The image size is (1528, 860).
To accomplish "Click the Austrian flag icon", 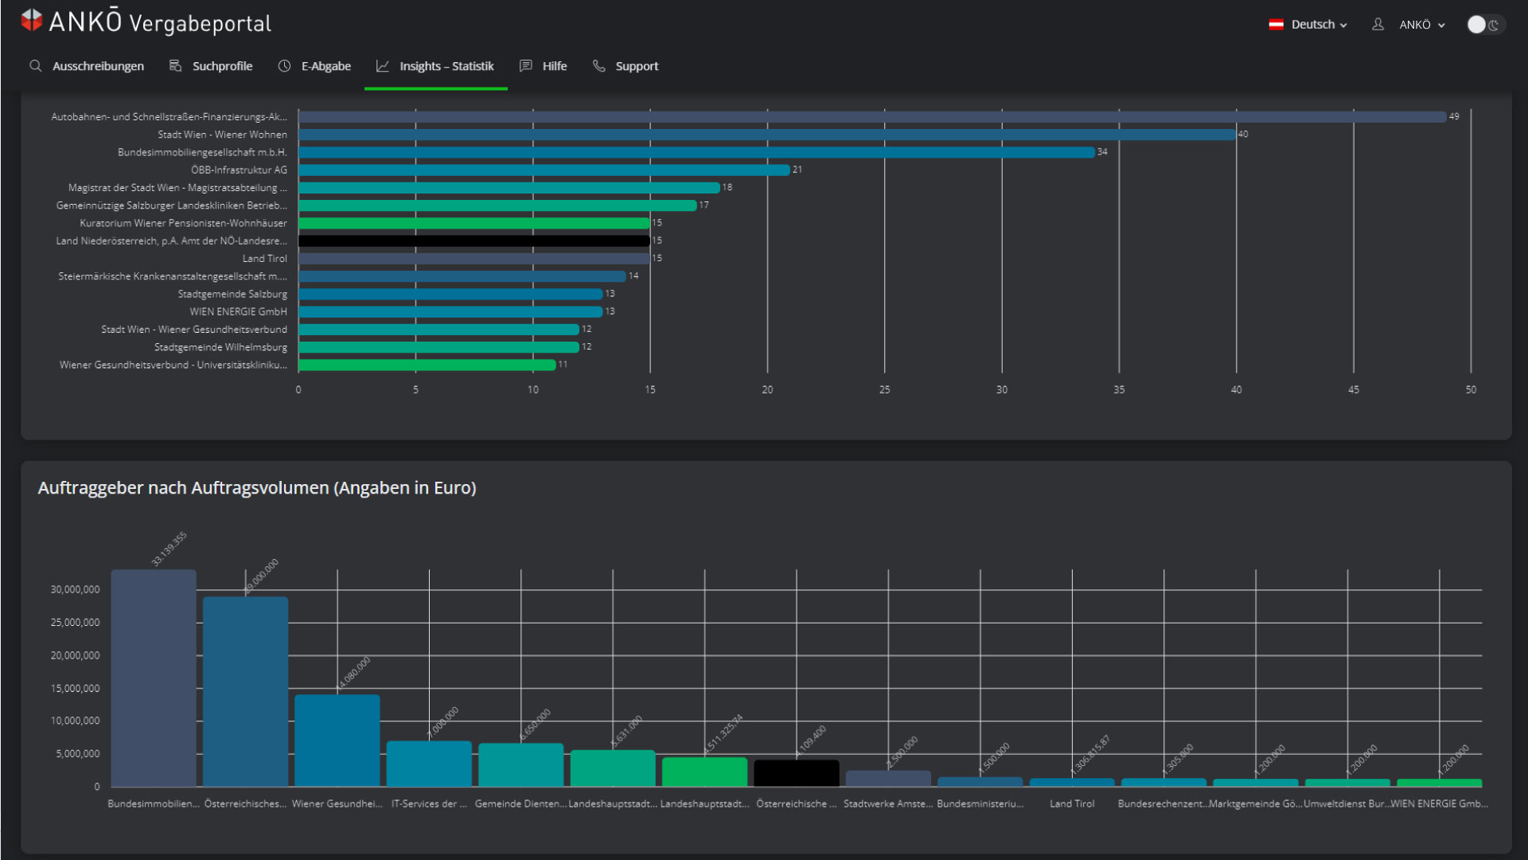I will [x=1276, y=25].
